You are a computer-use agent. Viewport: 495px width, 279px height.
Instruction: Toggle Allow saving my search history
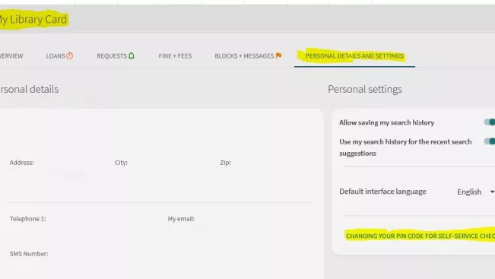[490, 122]
